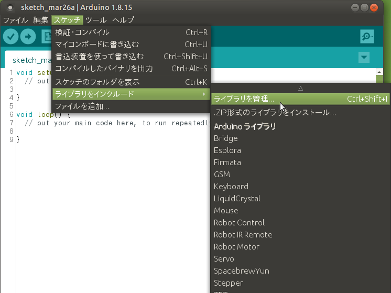This screenshot has width=391, height=293.
Task: Open the 編集 menu
Action: point(41,20)
